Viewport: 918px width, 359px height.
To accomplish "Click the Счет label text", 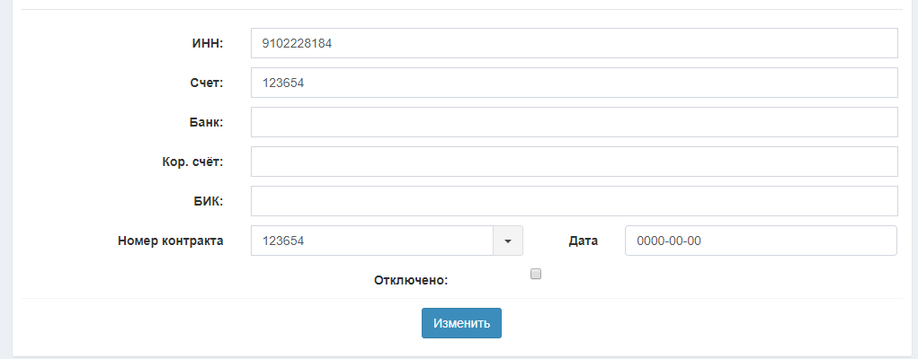I will click(x=203, y=83).
